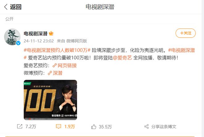Go back using the 返回 label
Image resolution: width=204 pixels, height=137 pixels.
tap(16, 7)
